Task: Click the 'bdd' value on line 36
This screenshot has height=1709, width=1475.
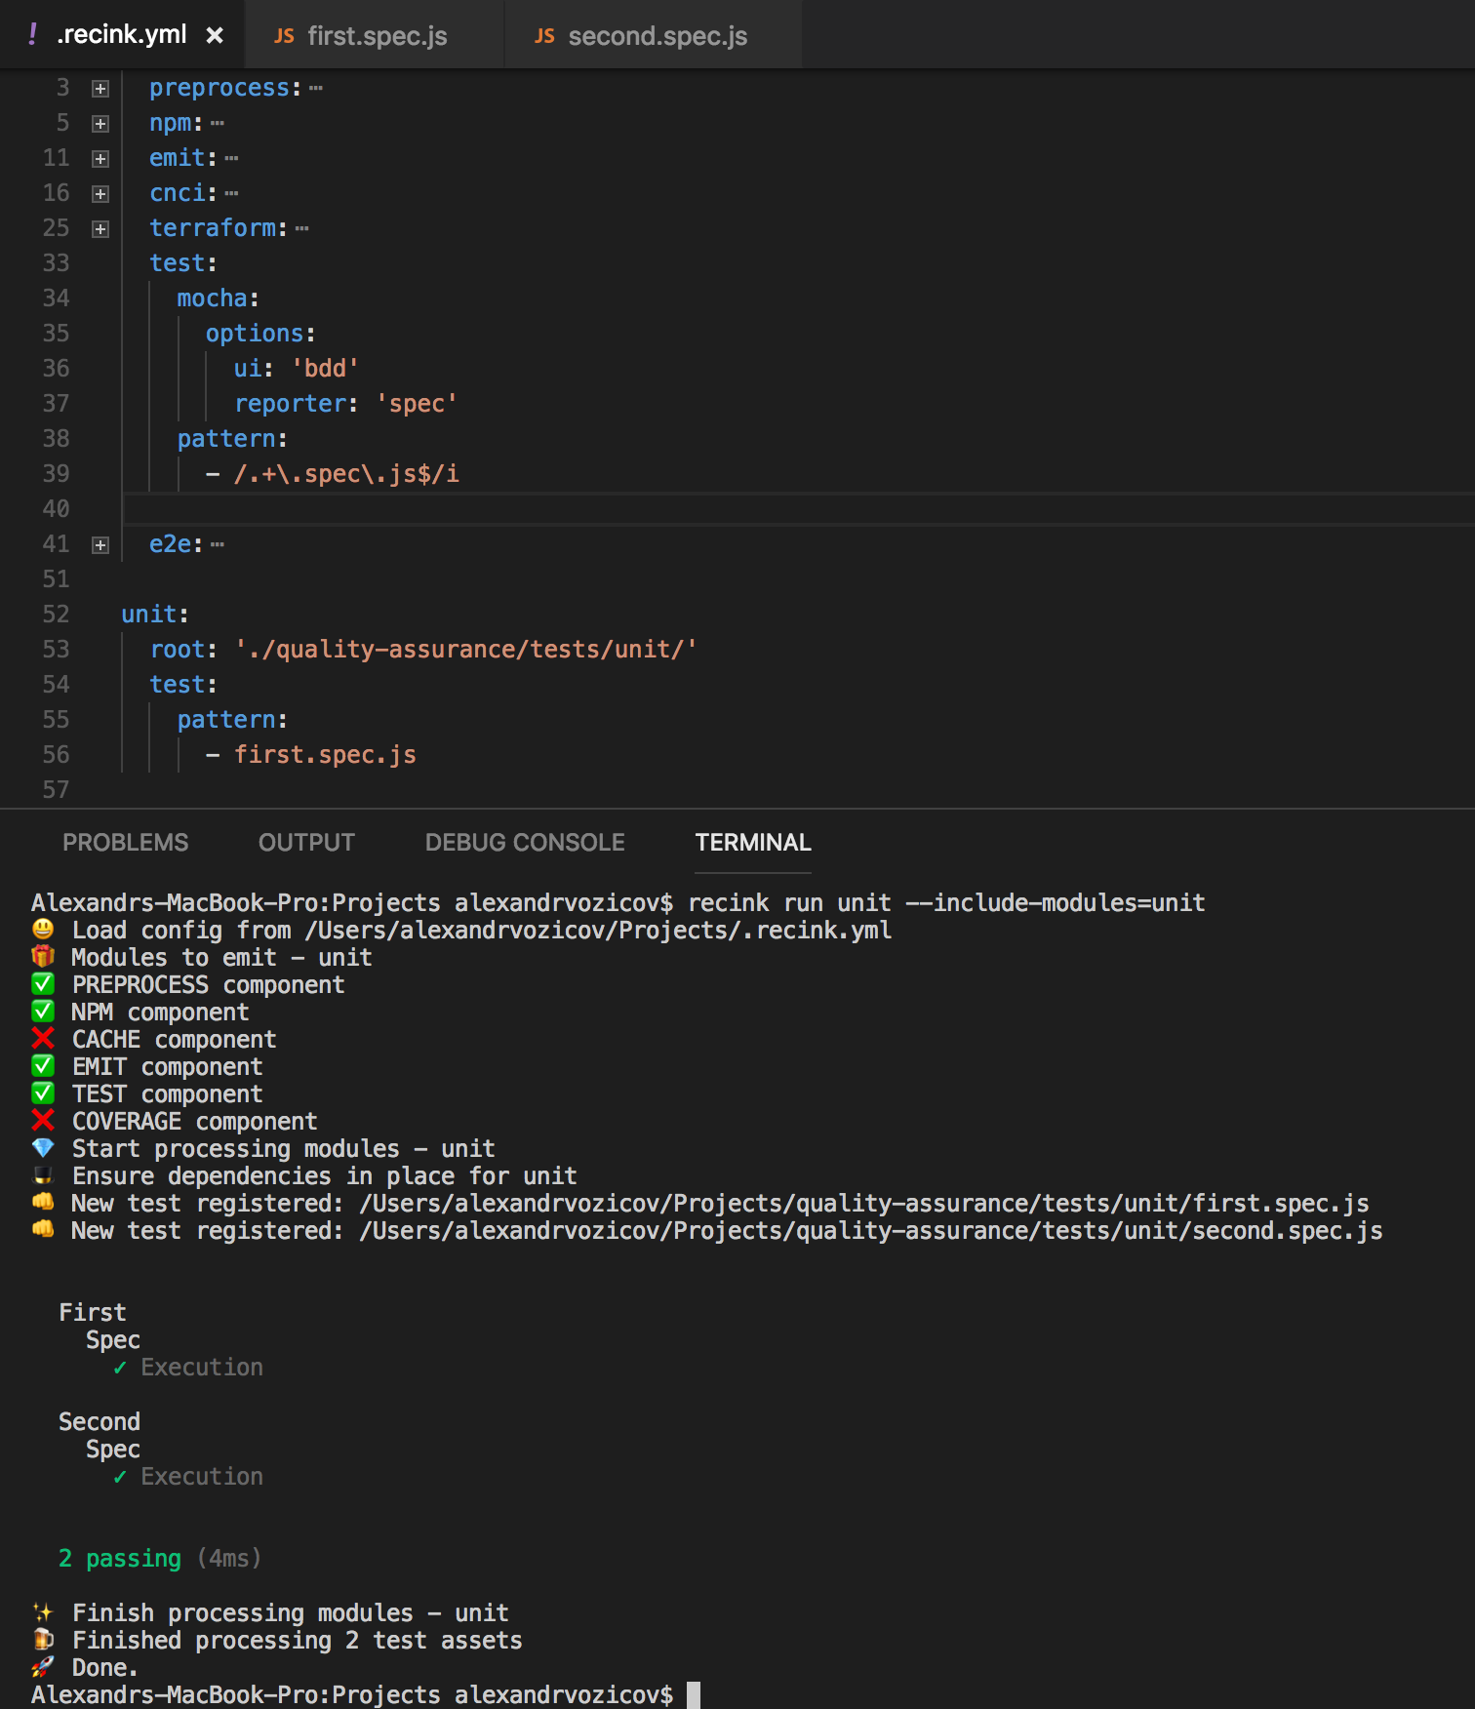Action: pyautogui.click(x=326, y=369)
